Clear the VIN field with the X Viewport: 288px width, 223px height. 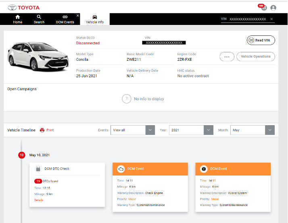tap(271, 19)
